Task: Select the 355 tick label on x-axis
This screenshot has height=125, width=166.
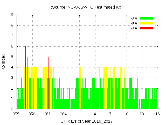Action: click(x=17, y=114)
